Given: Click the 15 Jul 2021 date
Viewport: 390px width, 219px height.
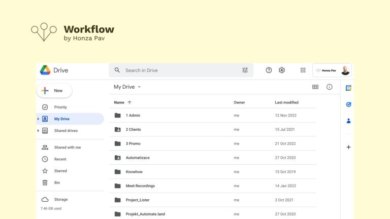Looking at the screenshot, I should tap(285, 129).
